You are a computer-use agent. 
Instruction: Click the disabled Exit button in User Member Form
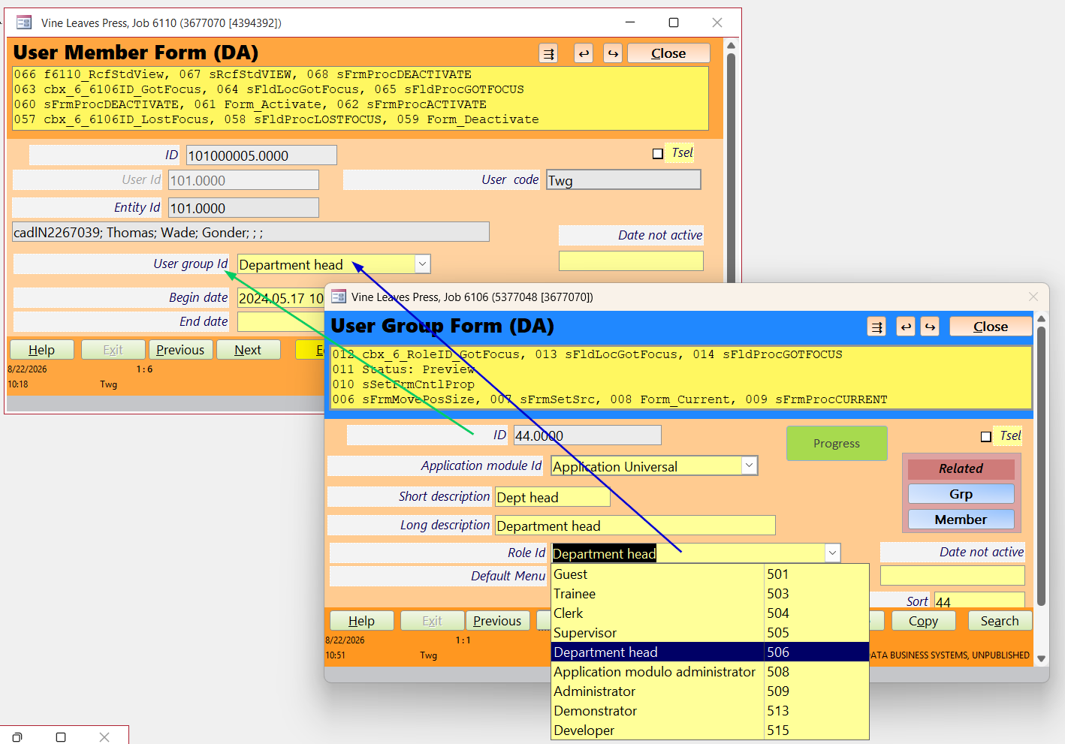coord(113,350)
